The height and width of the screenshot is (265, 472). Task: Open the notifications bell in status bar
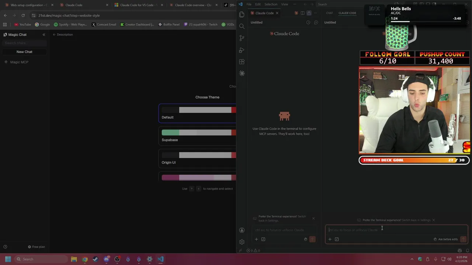pos(467,251)
